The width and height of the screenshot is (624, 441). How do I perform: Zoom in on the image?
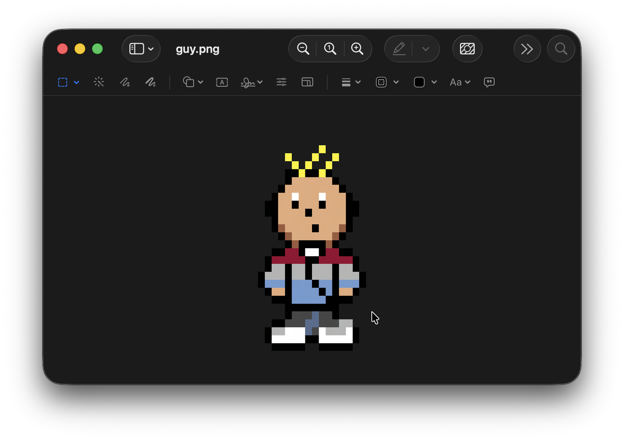click(357, 49)
